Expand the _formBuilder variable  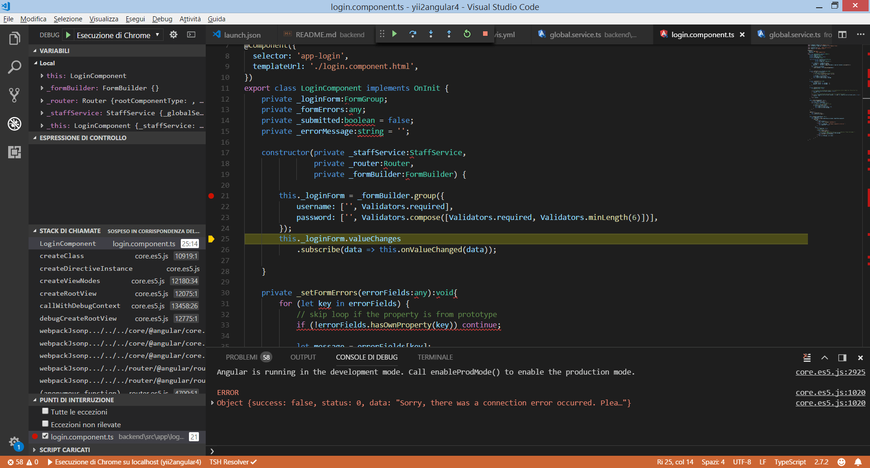click(x=42, y=88)
